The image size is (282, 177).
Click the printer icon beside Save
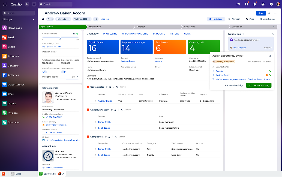point(269,13)
